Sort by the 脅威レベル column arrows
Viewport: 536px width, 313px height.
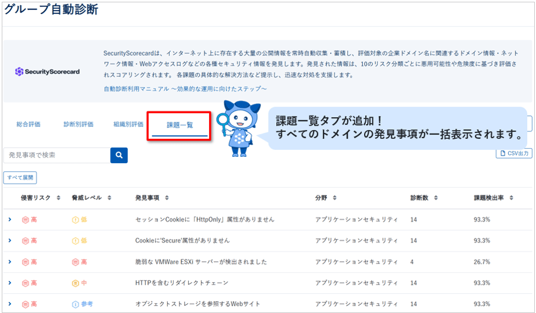(110, 198)
